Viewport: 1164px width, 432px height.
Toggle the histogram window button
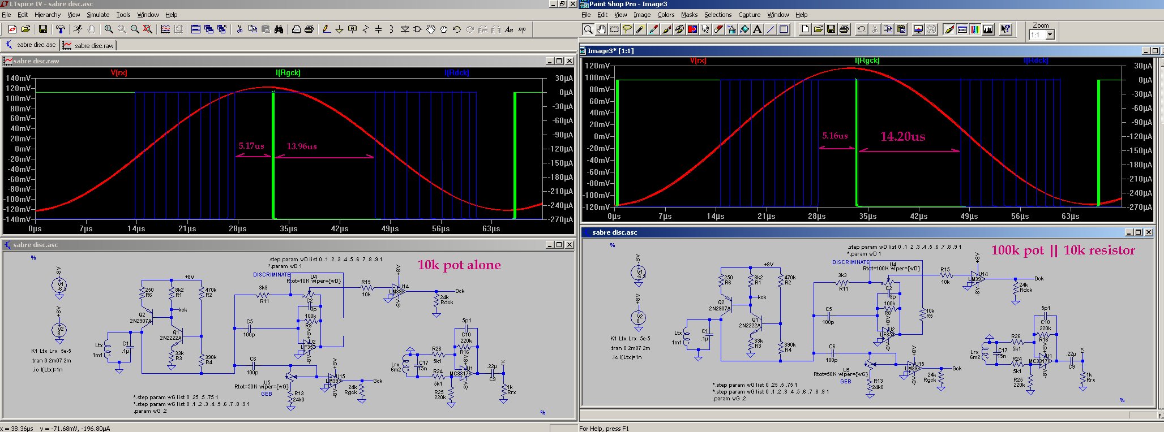(988, 29)
